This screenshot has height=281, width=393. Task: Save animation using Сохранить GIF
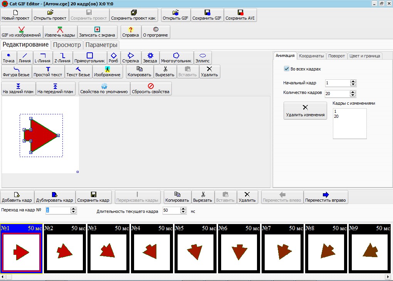coord(207,15)
